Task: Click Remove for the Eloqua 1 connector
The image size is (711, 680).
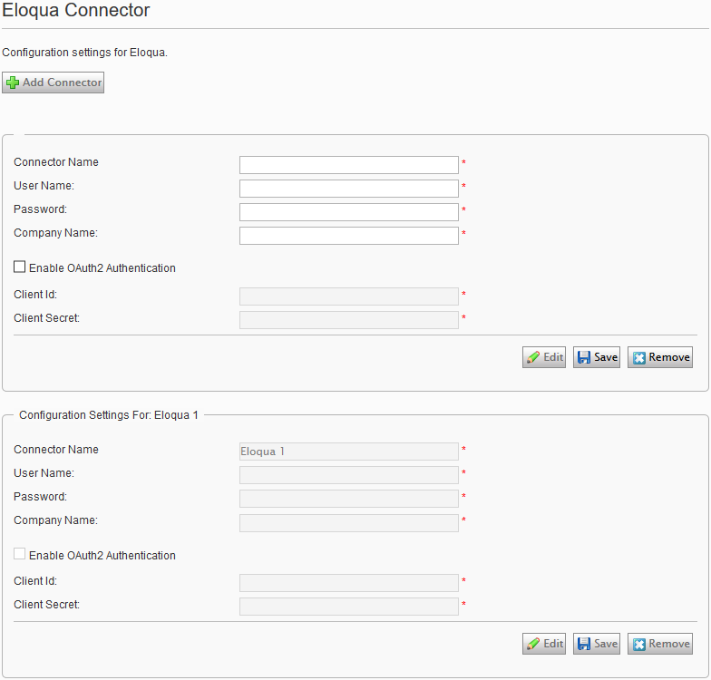Action: click(660, 644)
